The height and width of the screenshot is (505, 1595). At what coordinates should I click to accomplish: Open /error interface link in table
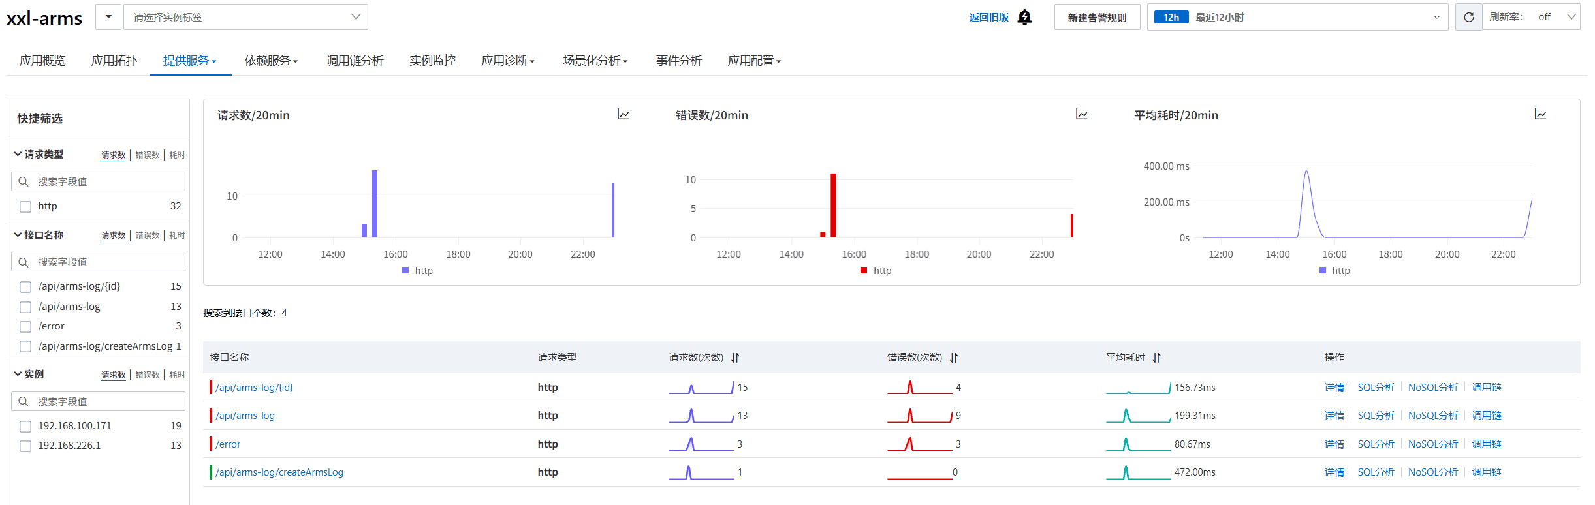(x=228, y=444)
